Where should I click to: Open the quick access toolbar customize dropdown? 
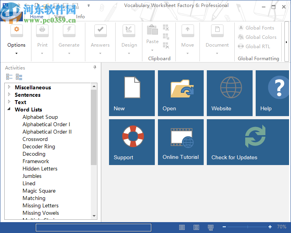click(89, 5)
